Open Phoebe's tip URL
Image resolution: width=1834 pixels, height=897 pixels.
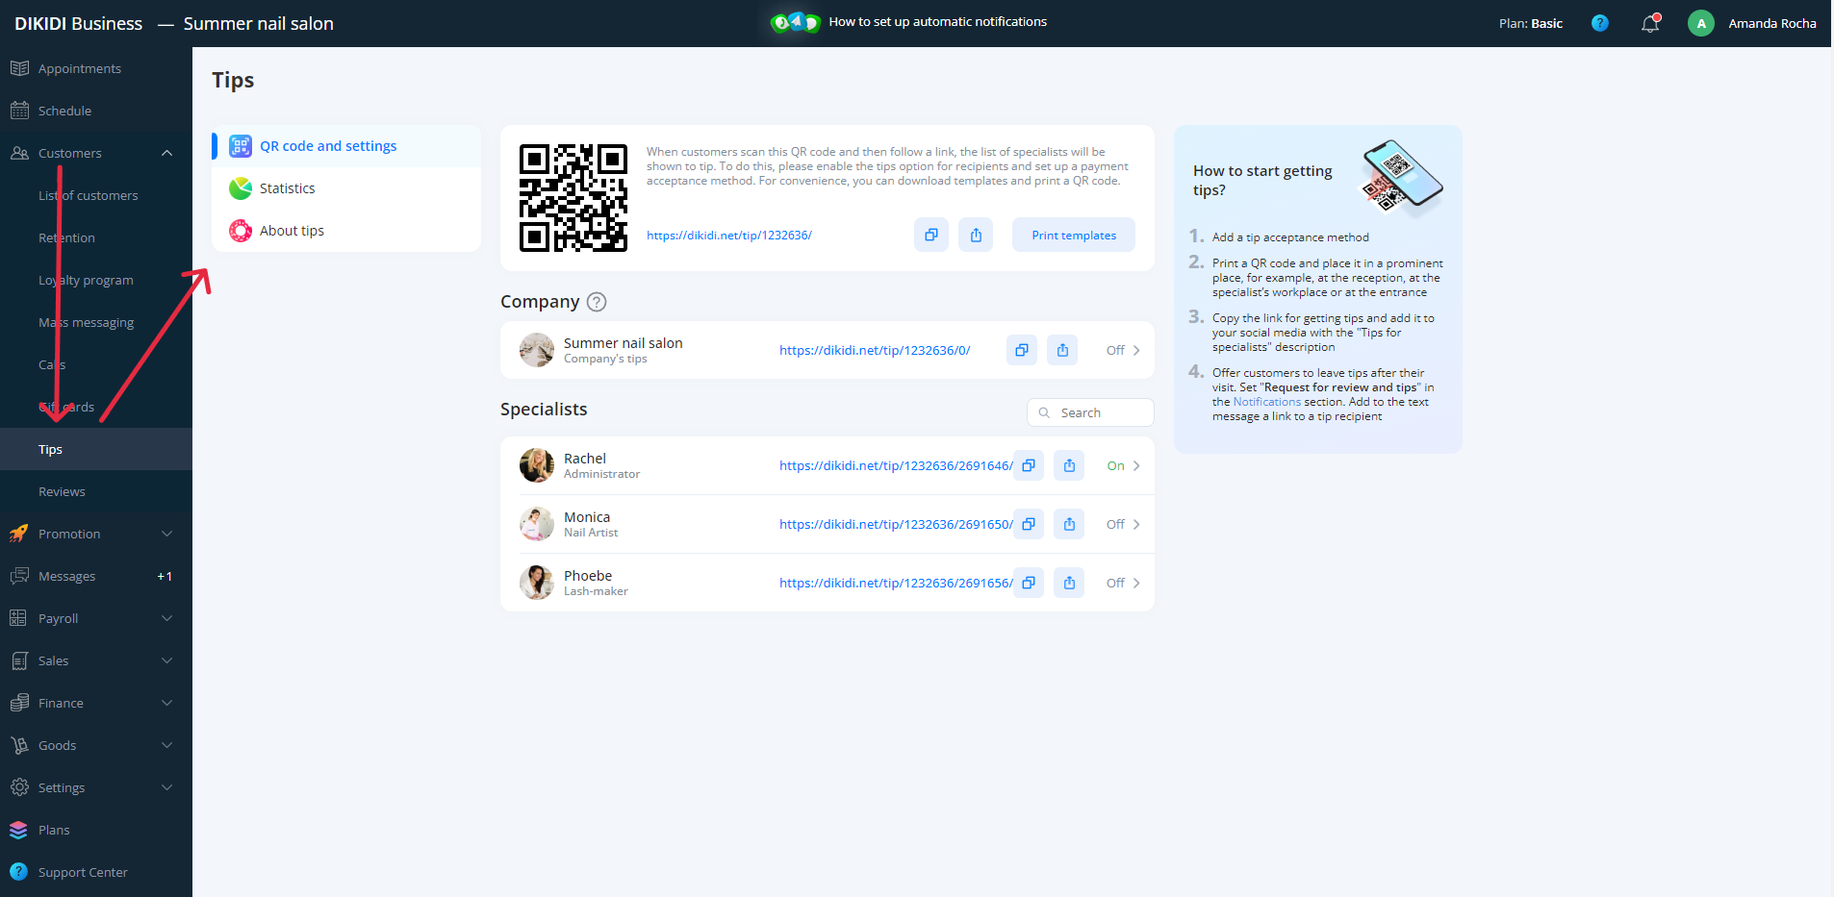pyautogui.click(x=896, y=583)
